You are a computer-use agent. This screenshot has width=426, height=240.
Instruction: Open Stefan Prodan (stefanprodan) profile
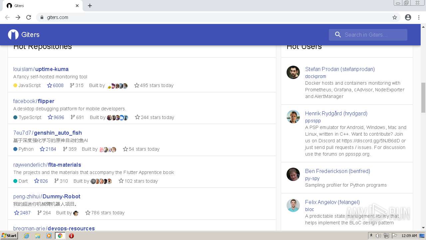340,69
